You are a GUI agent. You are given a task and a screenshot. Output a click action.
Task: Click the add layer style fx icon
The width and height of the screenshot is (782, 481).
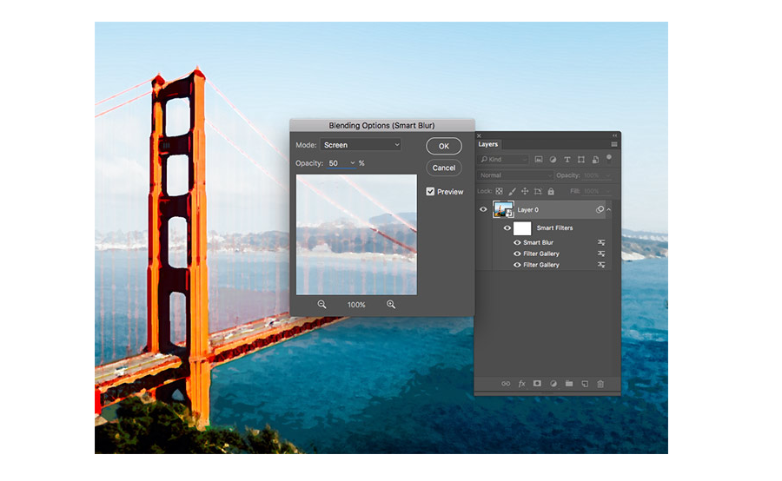click(521, 384)
